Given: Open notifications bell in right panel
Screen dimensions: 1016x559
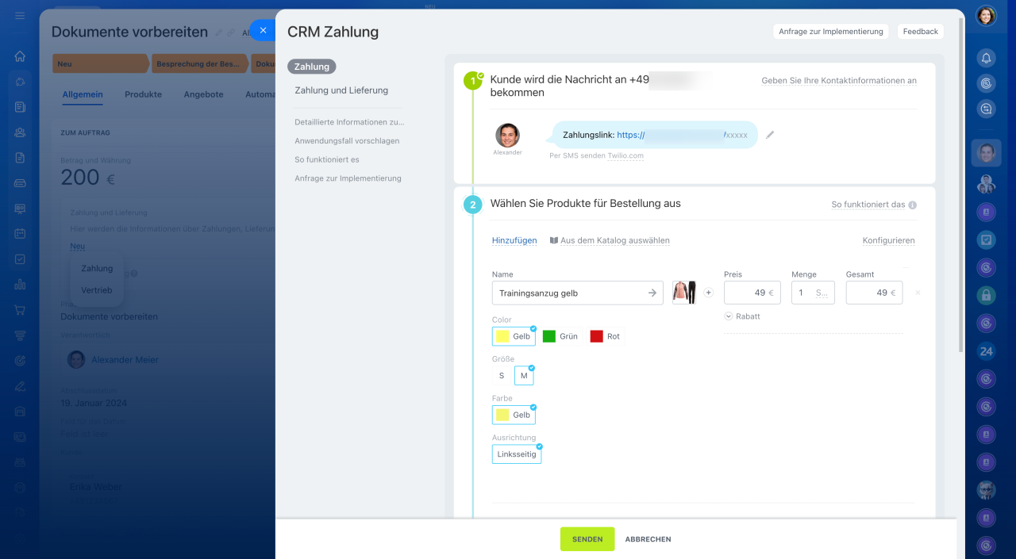Looking at the screenshot, I should (986, 58).
